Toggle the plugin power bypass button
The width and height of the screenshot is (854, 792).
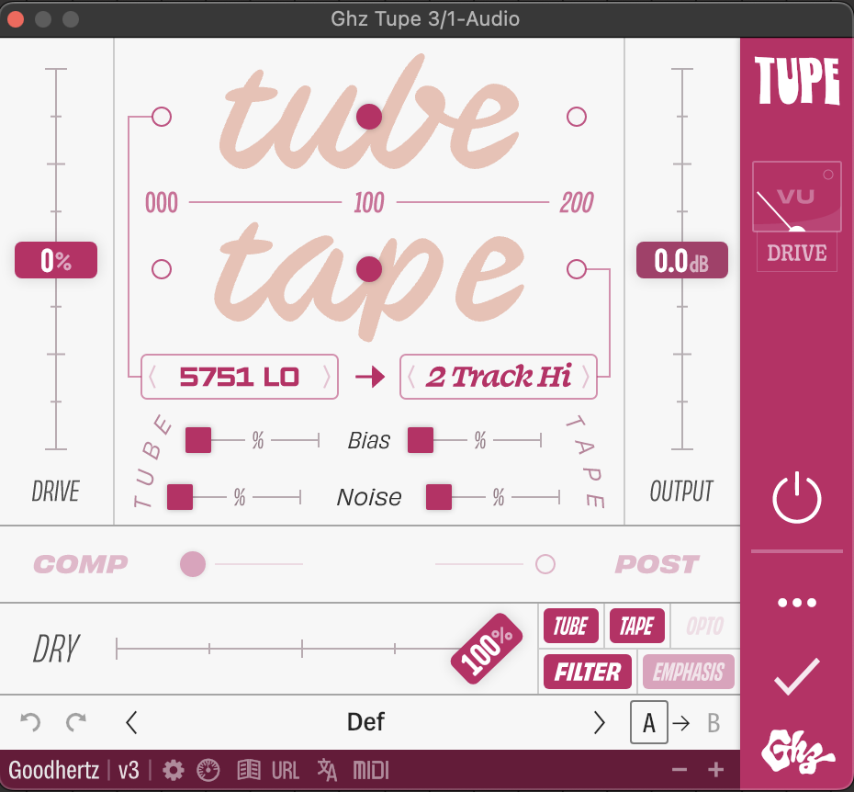coord(796,497)
